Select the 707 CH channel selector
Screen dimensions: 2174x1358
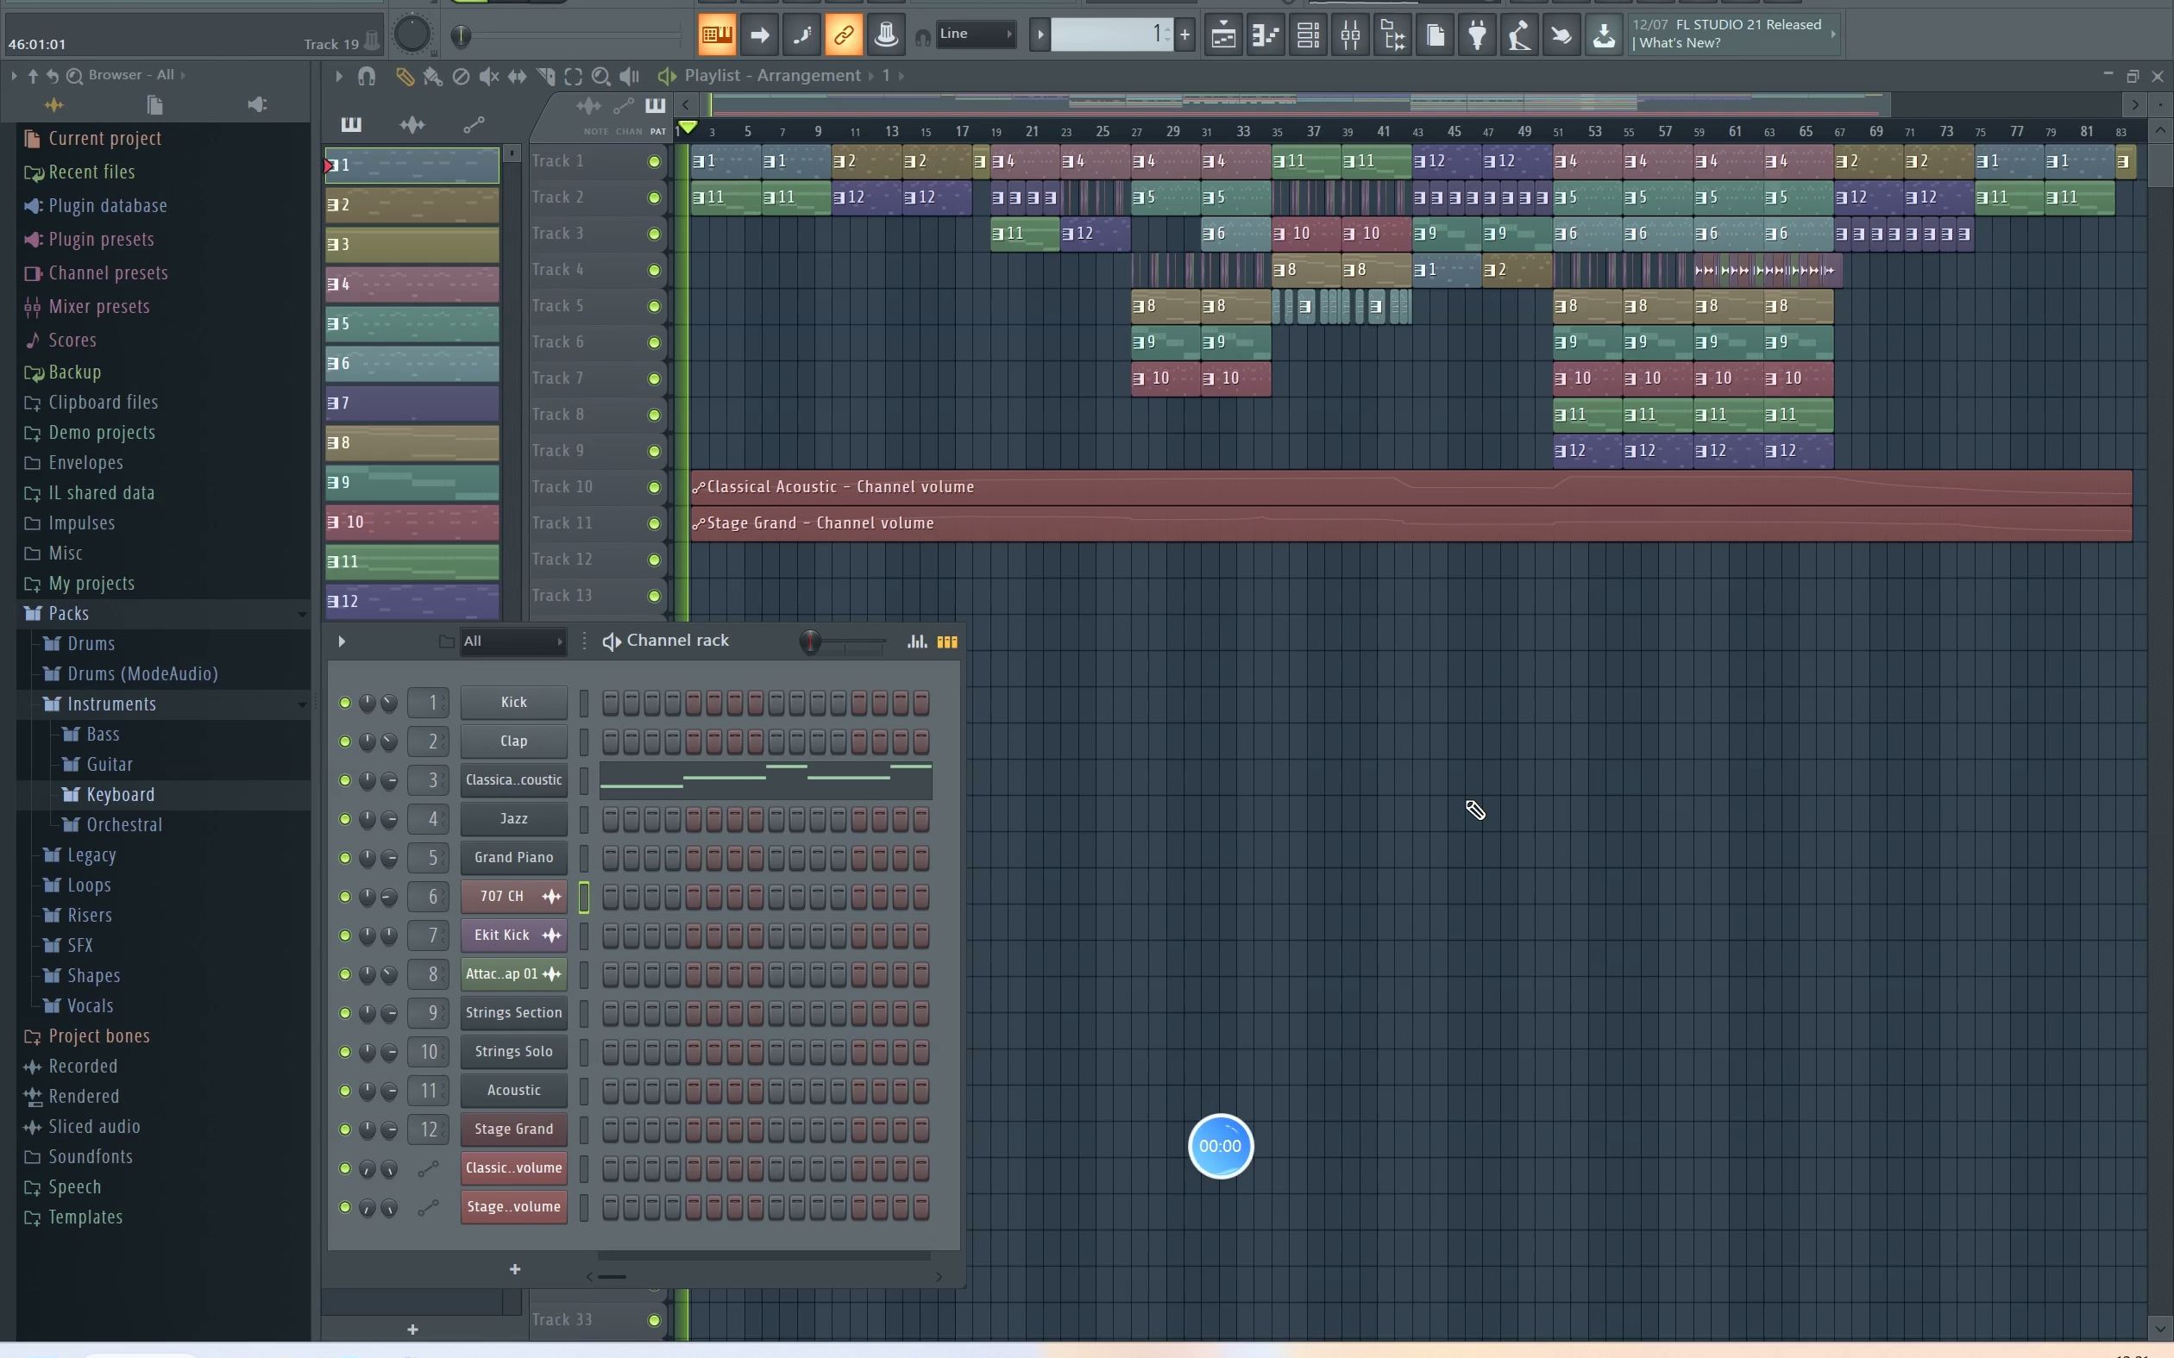point(584,898)
